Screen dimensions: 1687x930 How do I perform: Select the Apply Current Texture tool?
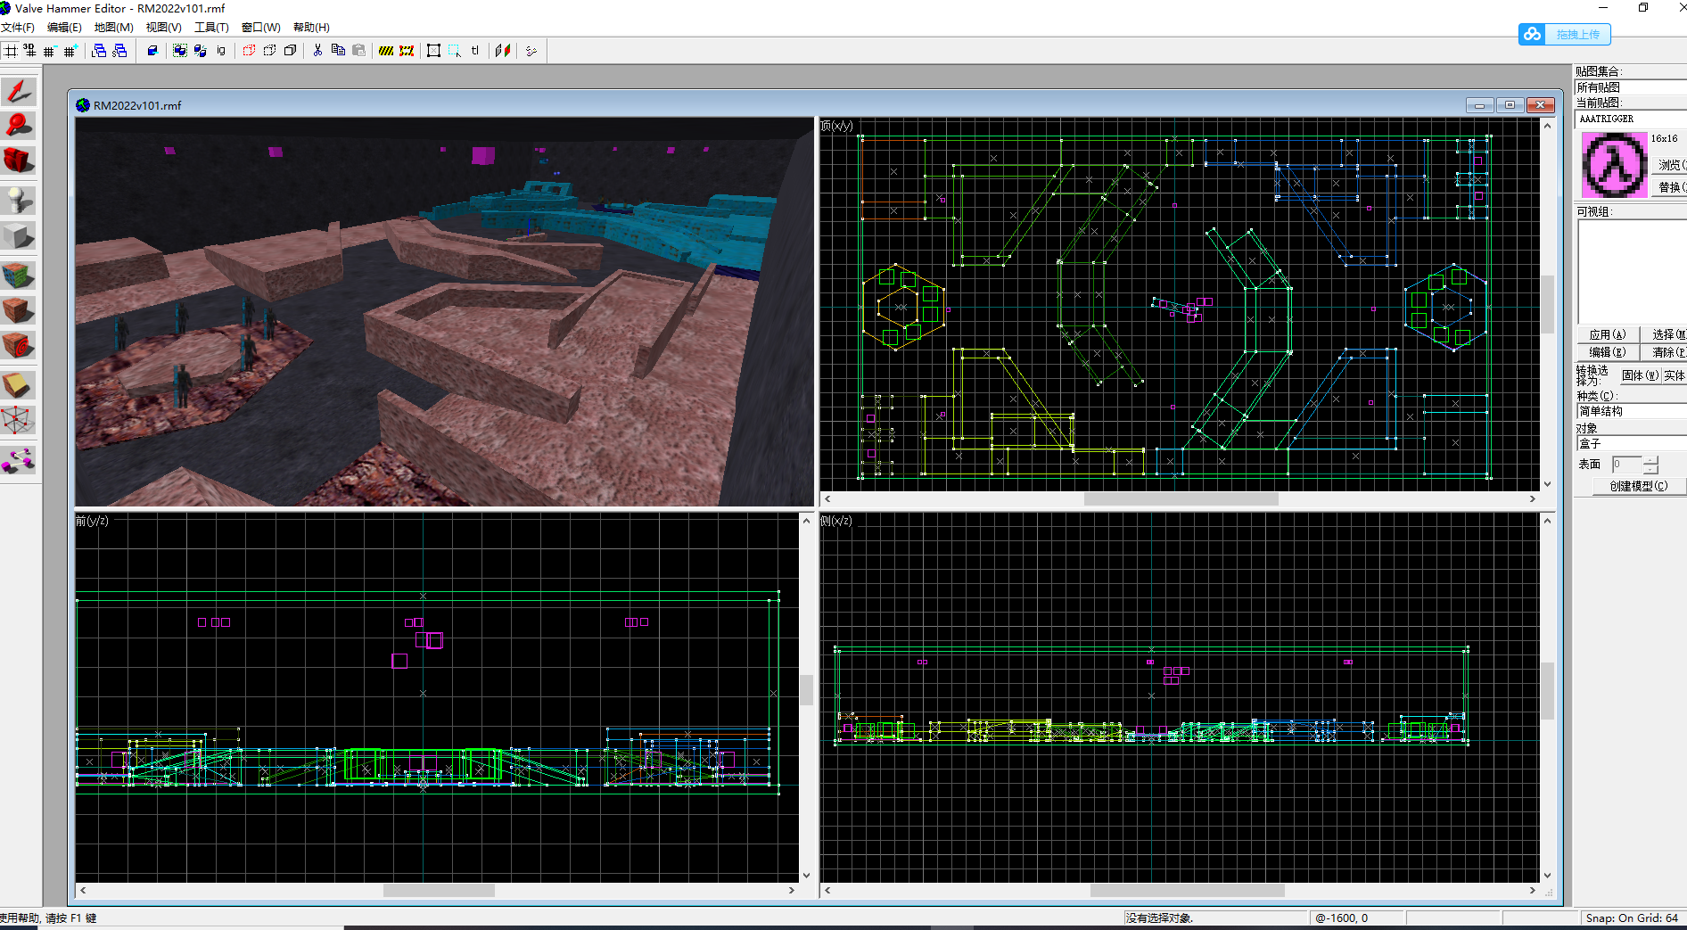point(19,310)
